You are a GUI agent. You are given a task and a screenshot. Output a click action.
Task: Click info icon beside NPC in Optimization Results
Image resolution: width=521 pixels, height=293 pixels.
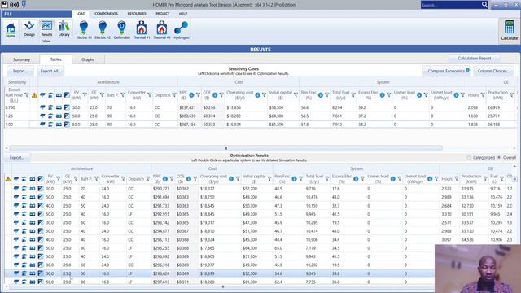click(165, 179)
